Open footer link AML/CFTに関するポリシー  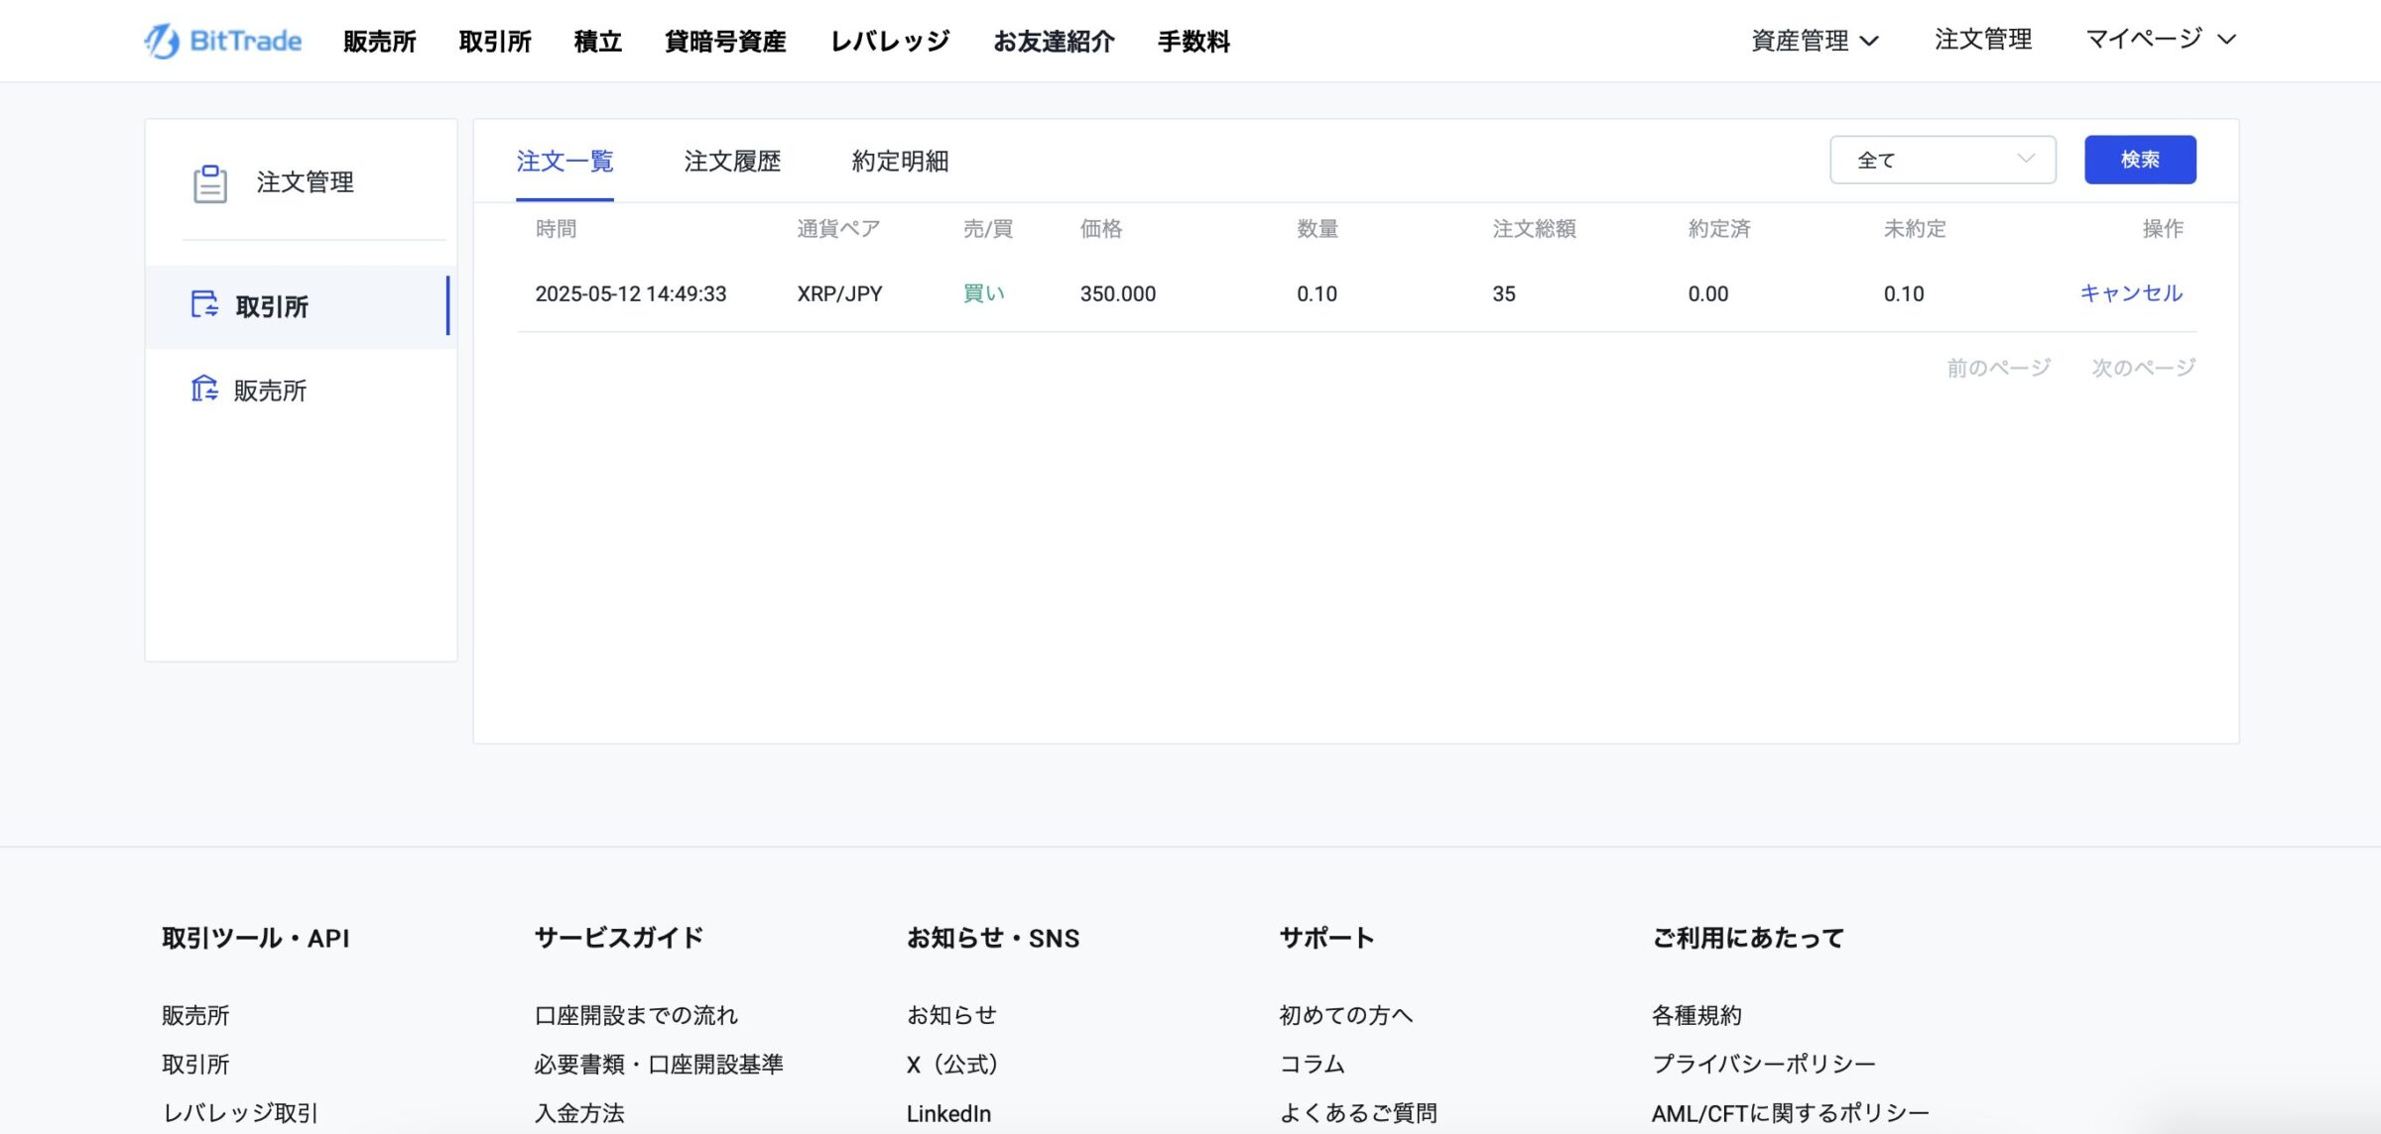1791,1113
